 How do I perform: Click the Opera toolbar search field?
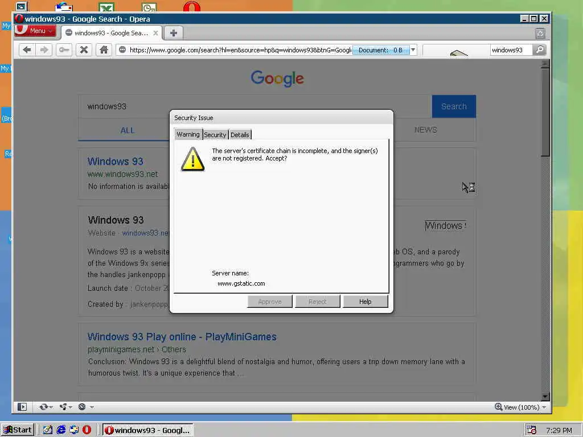(511, 50)
